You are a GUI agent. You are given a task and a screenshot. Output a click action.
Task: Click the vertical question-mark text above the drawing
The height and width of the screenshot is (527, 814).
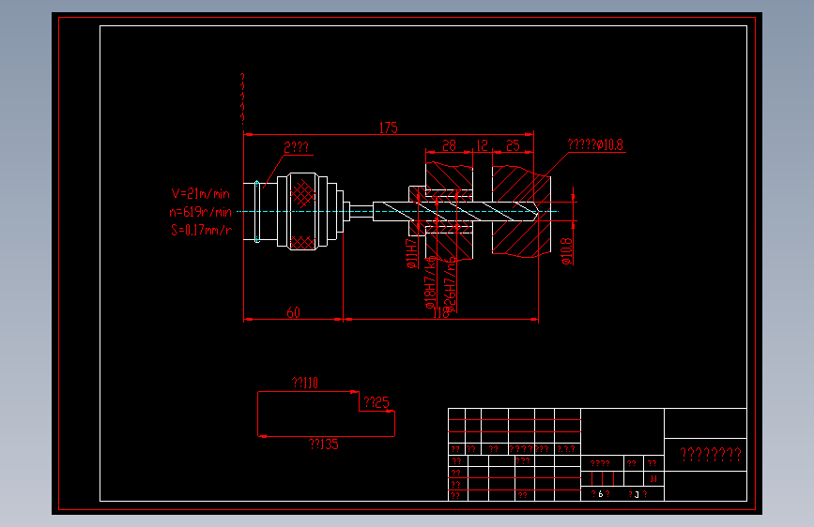pyautogui.click(x=242, y=98)
